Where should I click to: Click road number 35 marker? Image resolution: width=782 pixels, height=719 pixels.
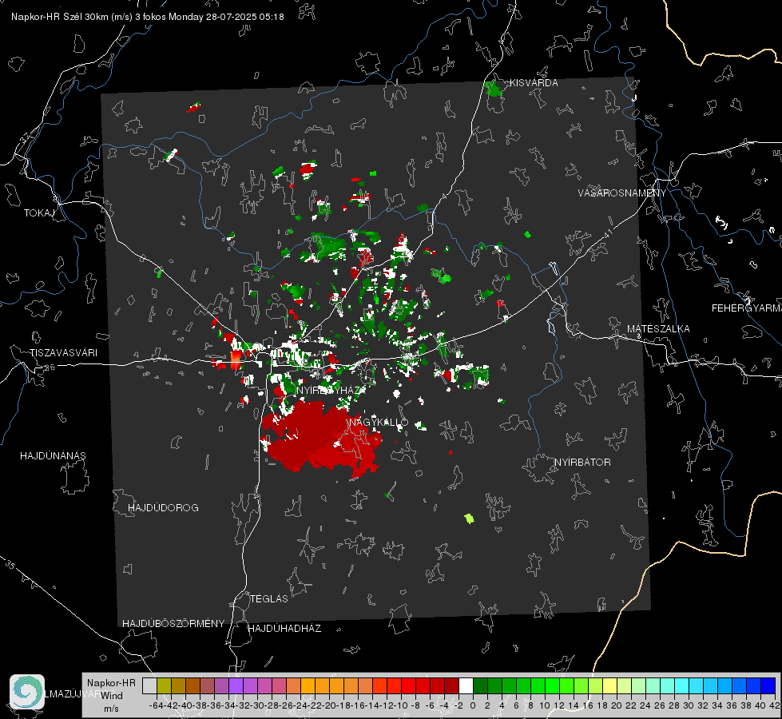[x=10, y=564]
